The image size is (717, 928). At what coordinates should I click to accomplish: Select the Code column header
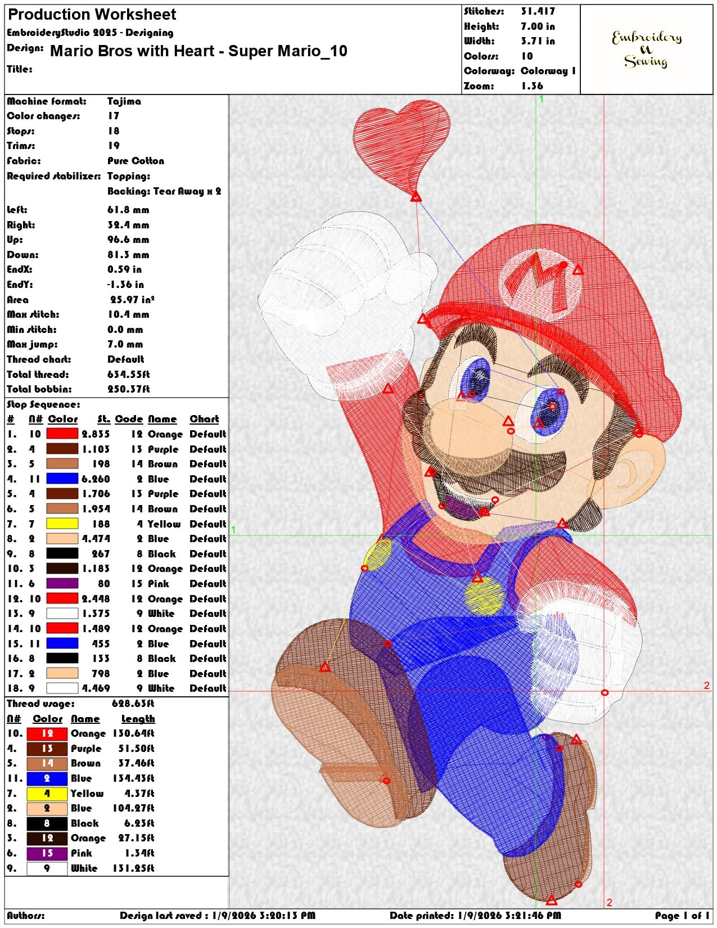[129, 419]
